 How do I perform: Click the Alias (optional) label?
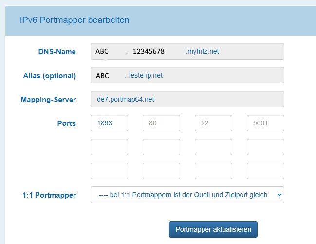coord(50,76)
